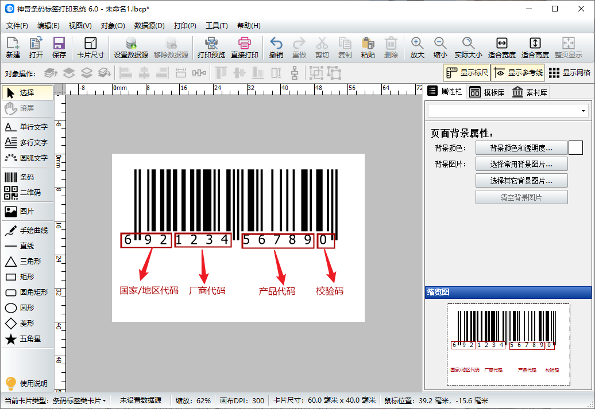Viewport: 595px width, 409px height.
Task: Select the 选择 pointer tool
Action: point(28,92)
